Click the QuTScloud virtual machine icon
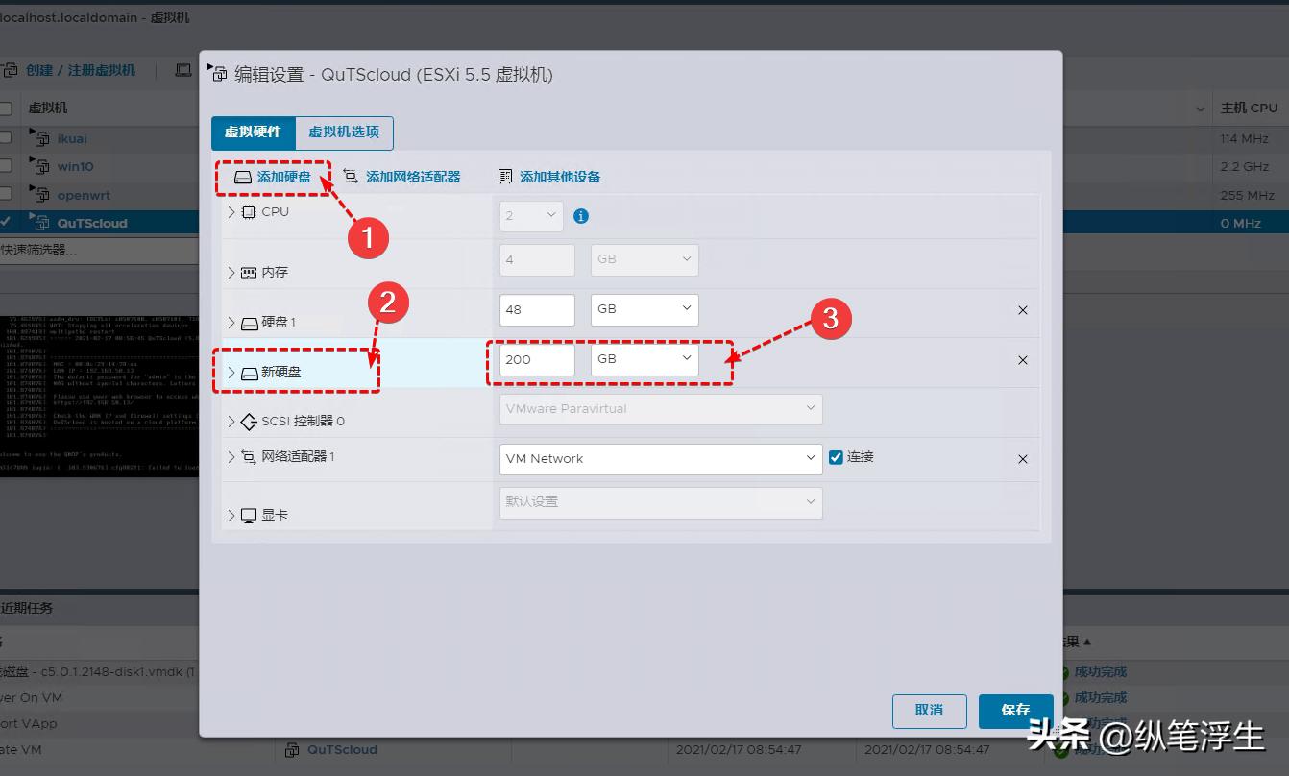This screenshot has width=1289, height=776. [40, 222]
